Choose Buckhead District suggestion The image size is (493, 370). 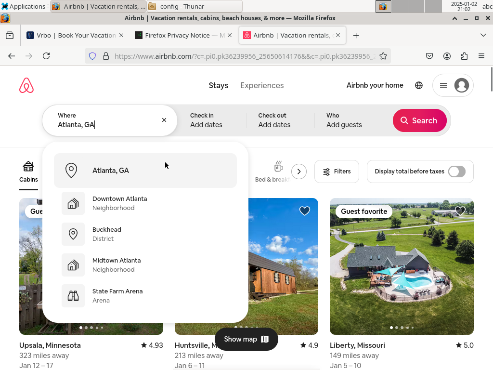[145, 234]
